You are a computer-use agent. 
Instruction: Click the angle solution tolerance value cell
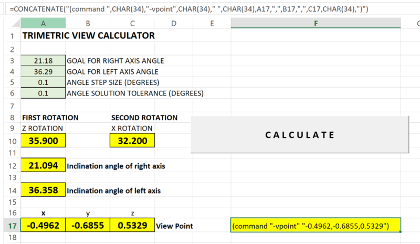pos(44,93)
